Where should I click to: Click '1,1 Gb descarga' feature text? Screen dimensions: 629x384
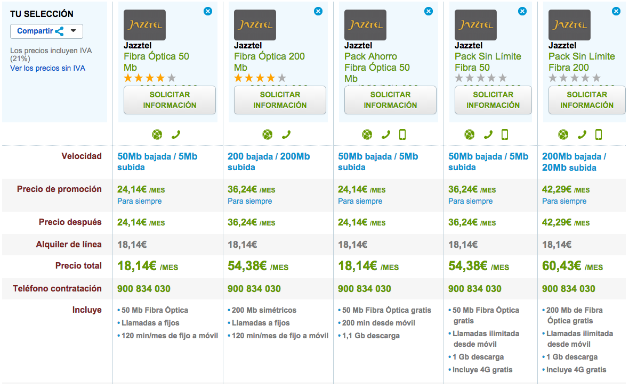(371, 336)
